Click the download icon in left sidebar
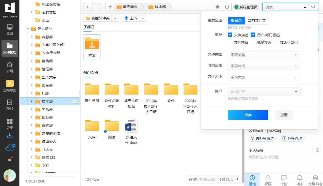 (x=10, y=136)
